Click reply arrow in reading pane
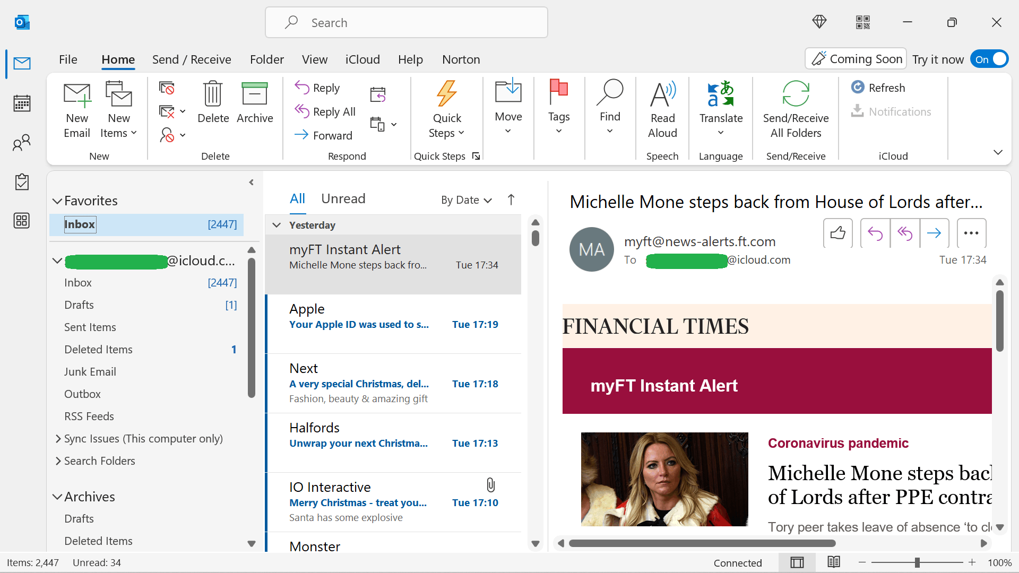Screen dimensions: 1019x573 pyautogui.click(x=875, y=233)
